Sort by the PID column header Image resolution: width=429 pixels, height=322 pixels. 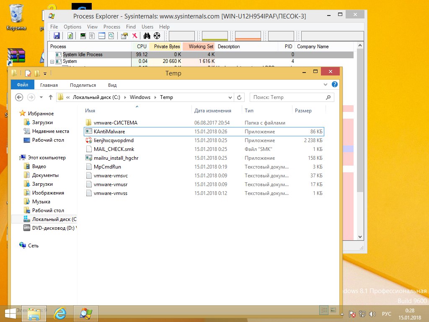(x=287, y=47)
